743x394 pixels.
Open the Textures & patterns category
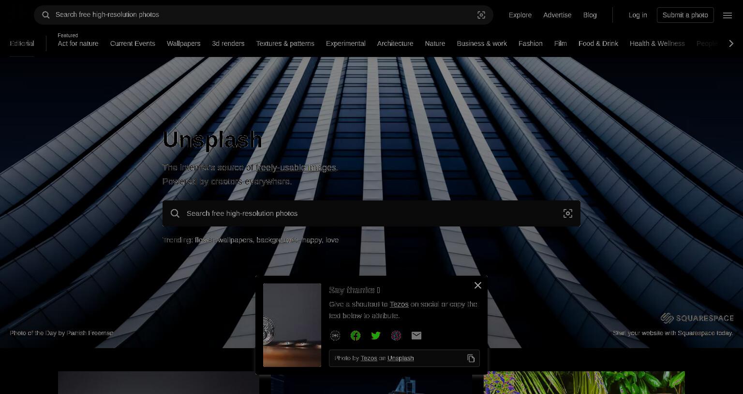(x=285, y=43)
